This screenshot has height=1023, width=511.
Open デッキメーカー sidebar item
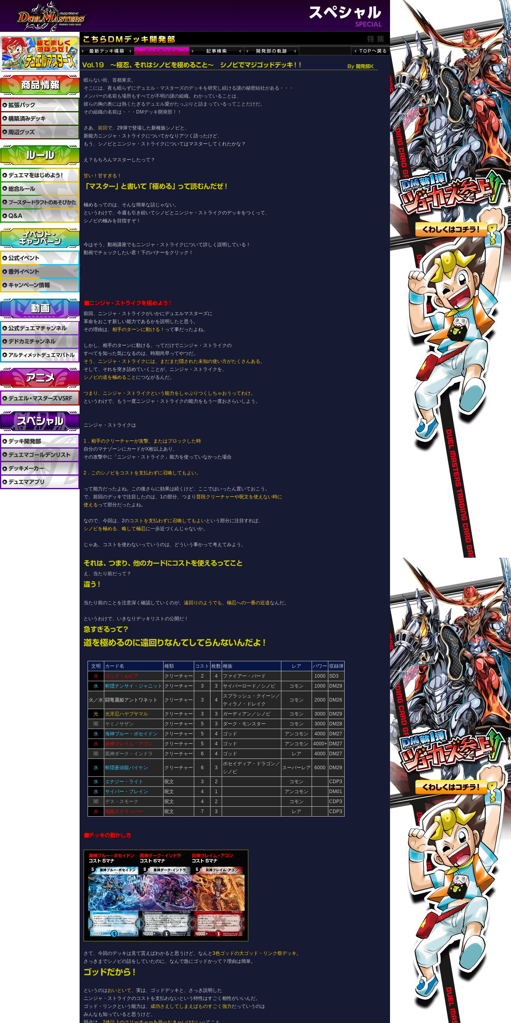click(40, 468)
